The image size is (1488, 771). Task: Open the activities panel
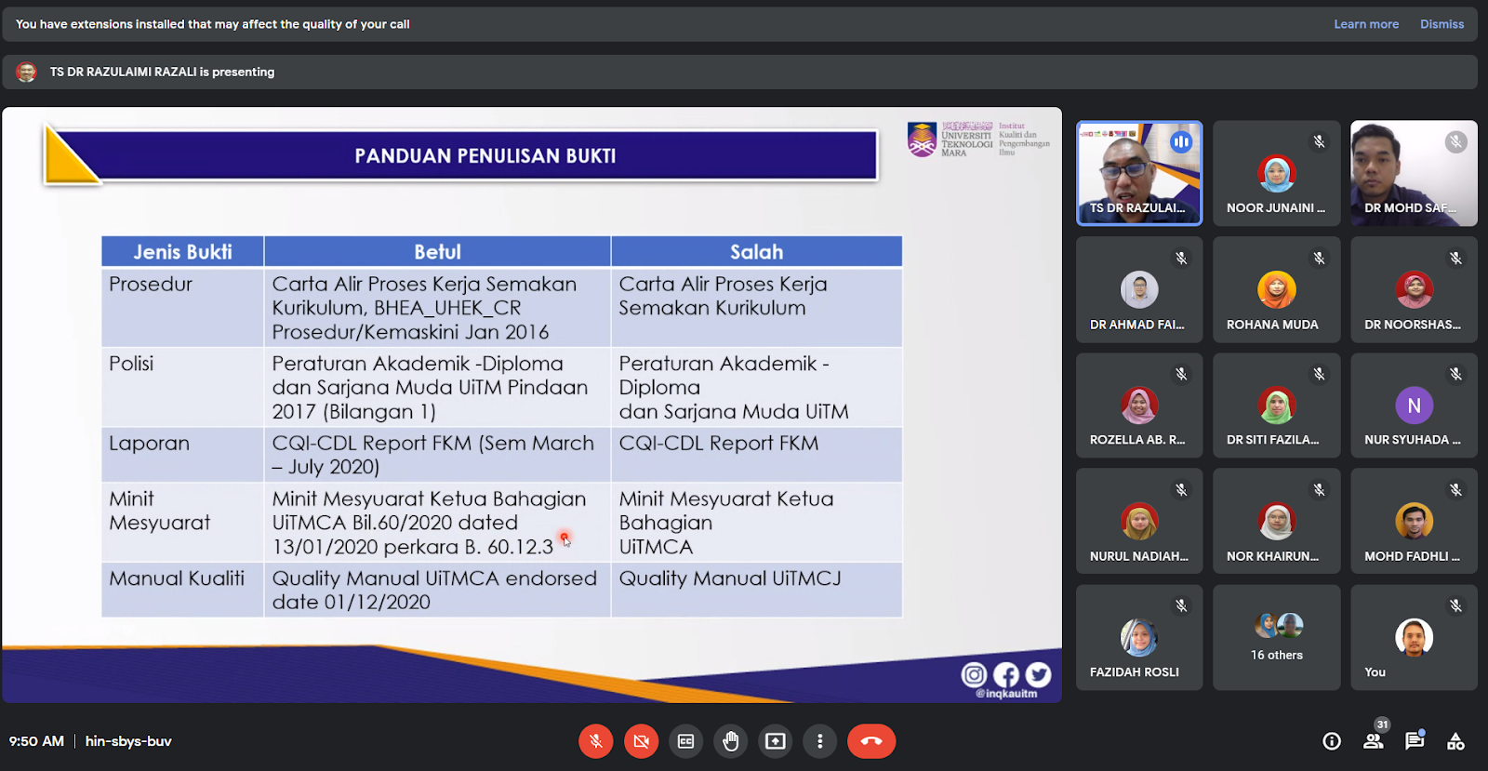tap(1455, 741)
